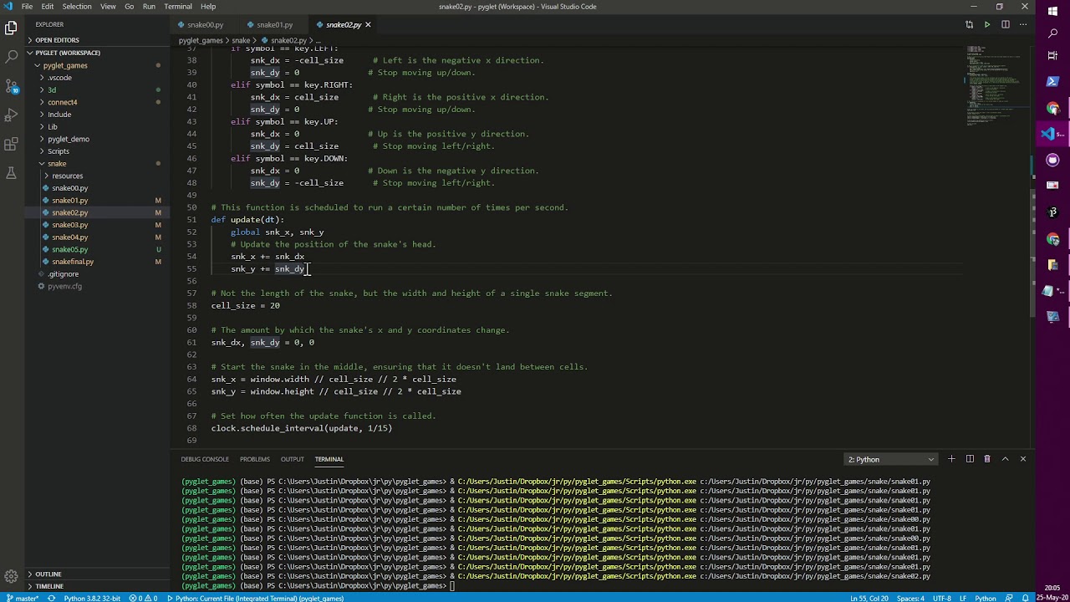Click the Run Python File play icon
1070x602 pixels.
(987, 25)
